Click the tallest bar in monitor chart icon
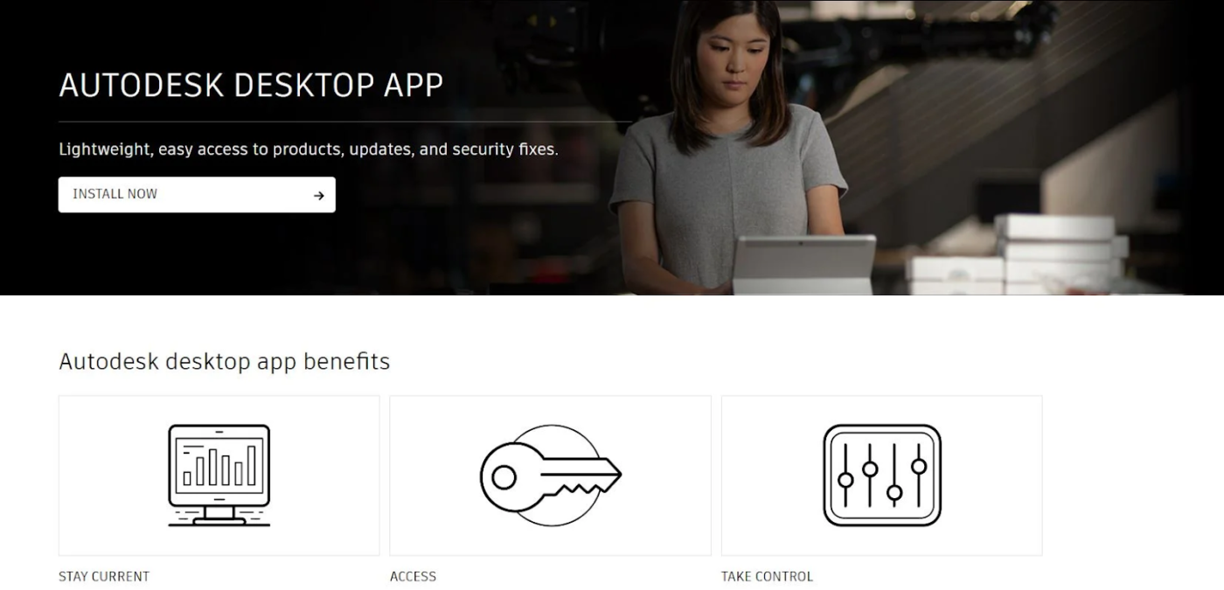Screen dimensions: 1224x590 point(253,466)
